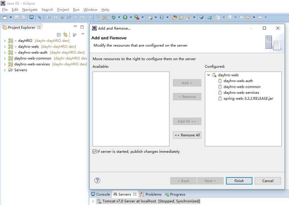Toggle publish changes immediately checkbox
Viewport: 289px width, 205px height.
click(95, 152)
